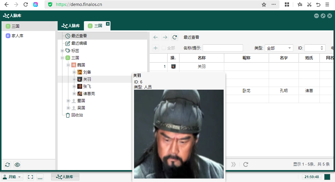
Task: Click the 关羽 portrait preview image
Action: coord(179,134)
